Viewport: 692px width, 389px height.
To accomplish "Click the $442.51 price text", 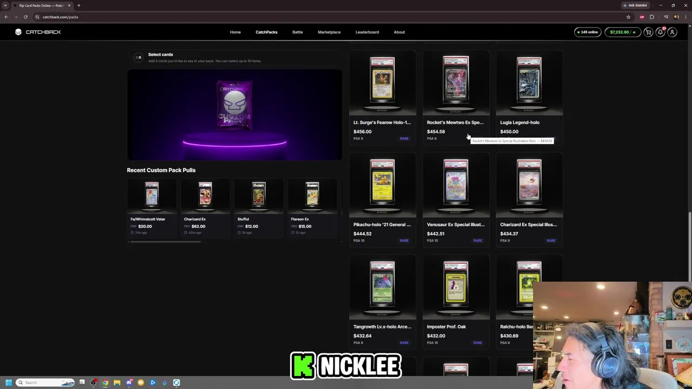I will click(436, 233).
